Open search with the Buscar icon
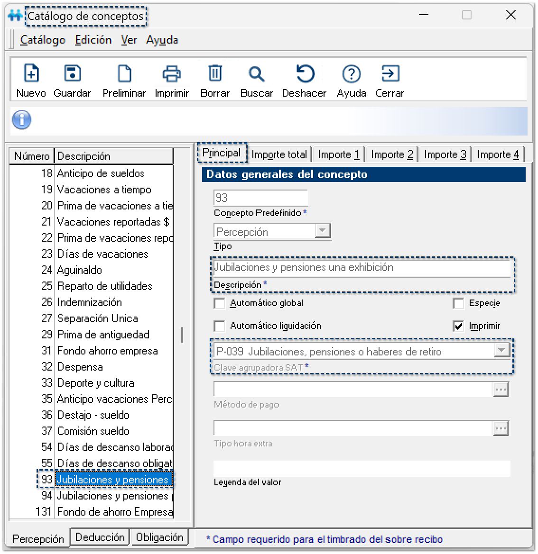The width and height of the screenshot is (538, 554). (256, 74)
